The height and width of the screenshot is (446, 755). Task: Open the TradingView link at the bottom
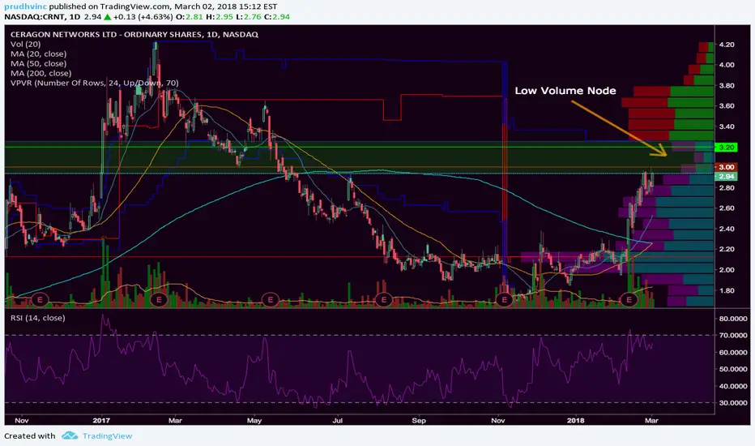coord(107,436)
